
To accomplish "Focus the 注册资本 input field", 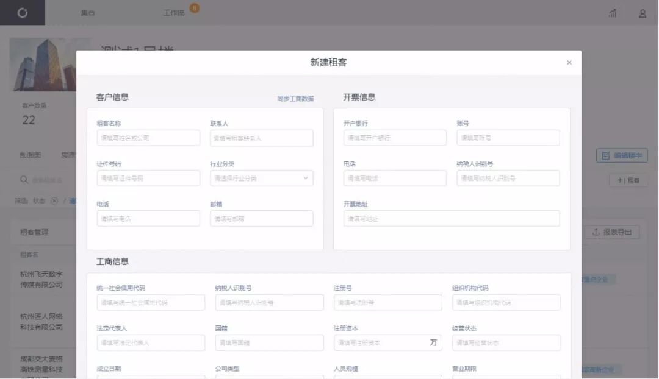I will (388, 343).
